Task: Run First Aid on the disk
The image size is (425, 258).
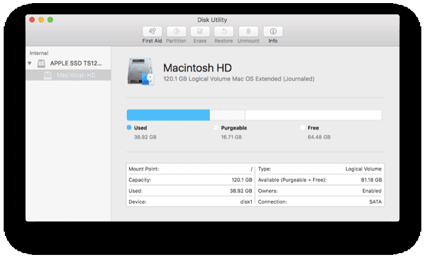Action: click(152, 31)
